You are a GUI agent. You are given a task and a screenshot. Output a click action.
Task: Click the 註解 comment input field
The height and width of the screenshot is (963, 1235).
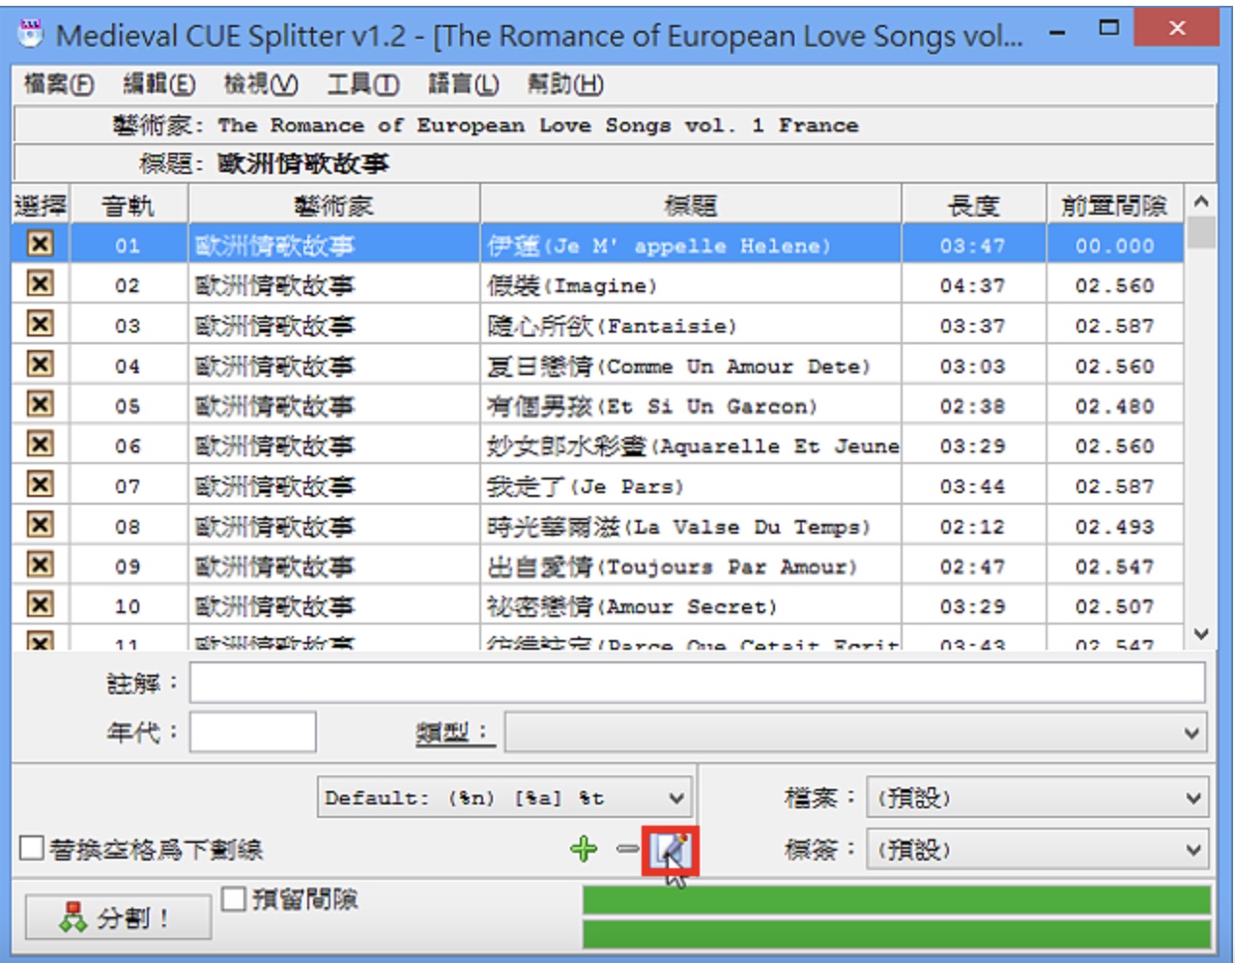pyautogui.click(x=697, y=683)
